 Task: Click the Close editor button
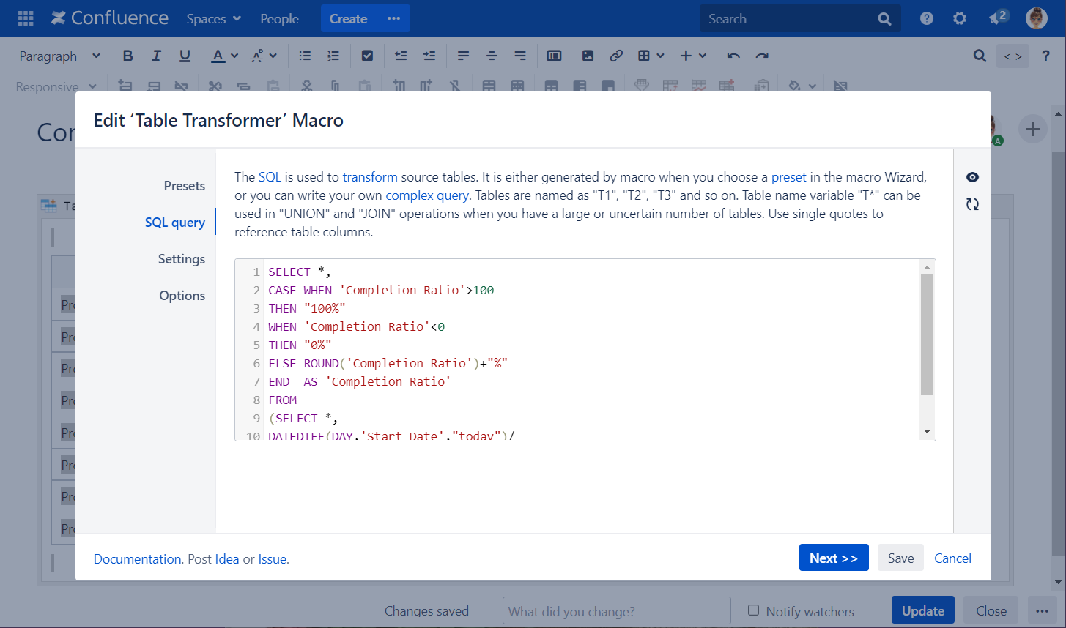[x=991, y=610]
